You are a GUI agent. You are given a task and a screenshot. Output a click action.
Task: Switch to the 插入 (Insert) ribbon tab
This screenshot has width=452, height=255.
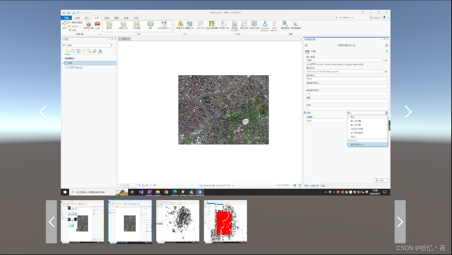point(87,18)
